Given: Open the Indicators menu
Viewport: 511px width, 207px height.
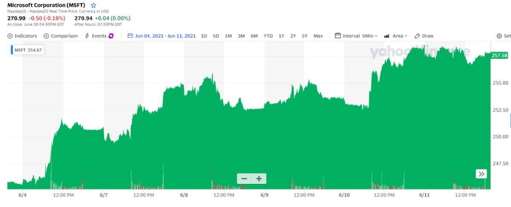Looking at the screenshot, I should pos(22,36).
